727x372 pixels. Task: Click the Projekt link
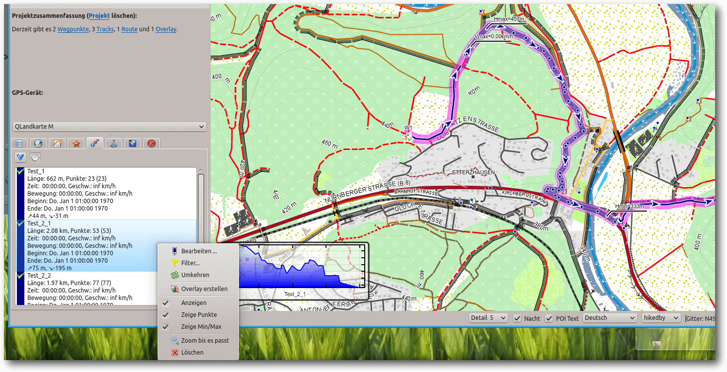coord(99,16)
